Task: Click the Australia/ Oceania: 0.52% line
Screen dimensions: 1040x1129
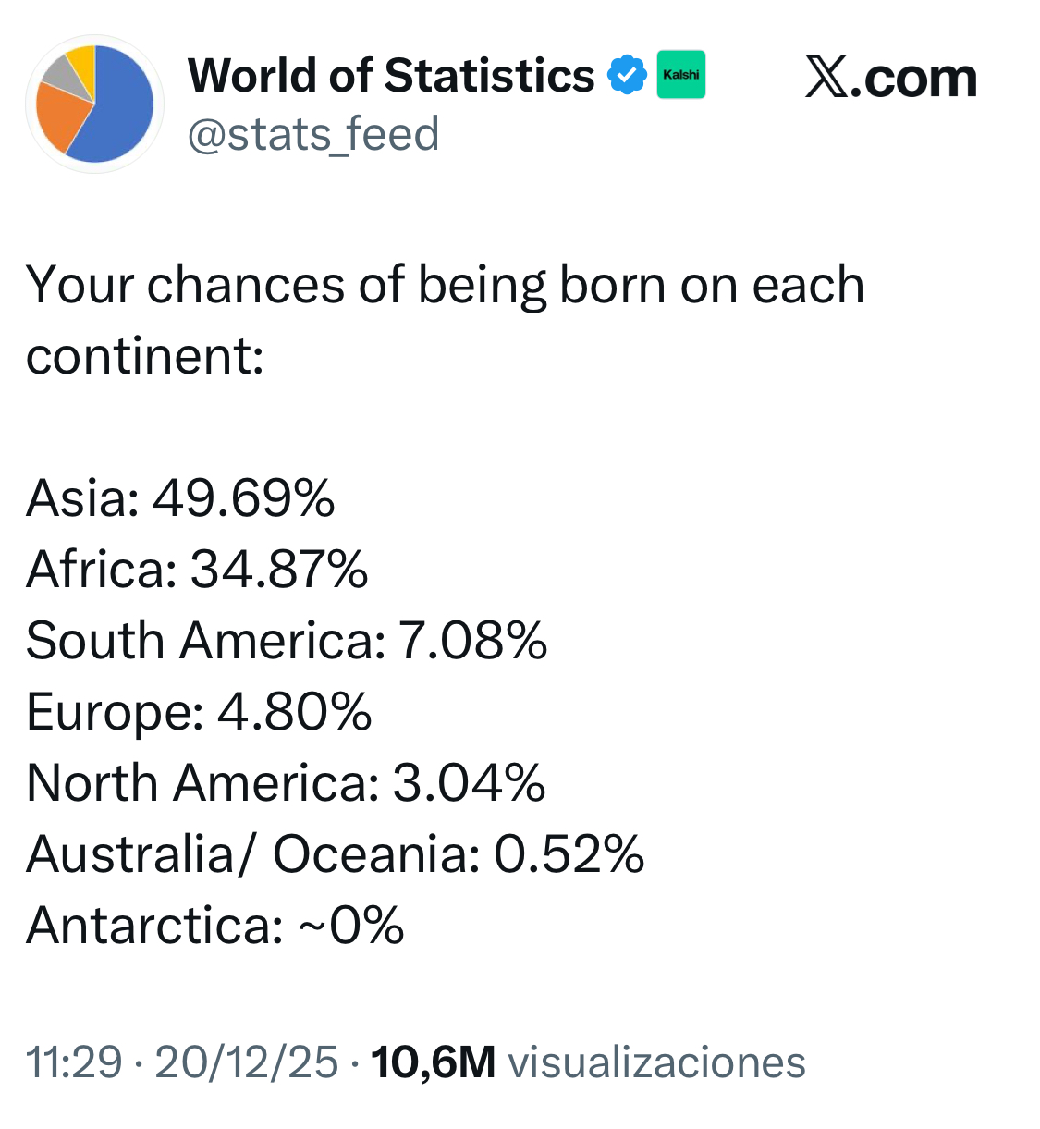Action: click(335, 854)
